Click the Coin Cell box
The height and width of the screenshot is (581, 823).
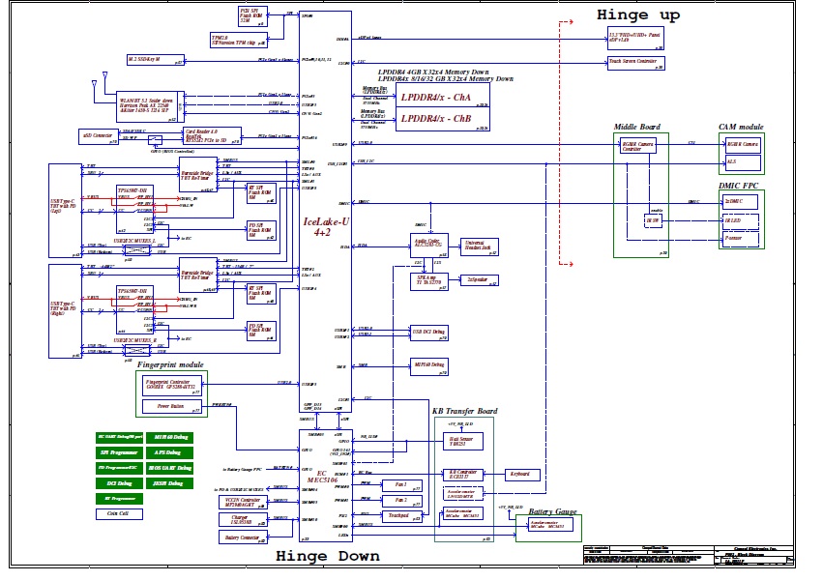[118, 513]
